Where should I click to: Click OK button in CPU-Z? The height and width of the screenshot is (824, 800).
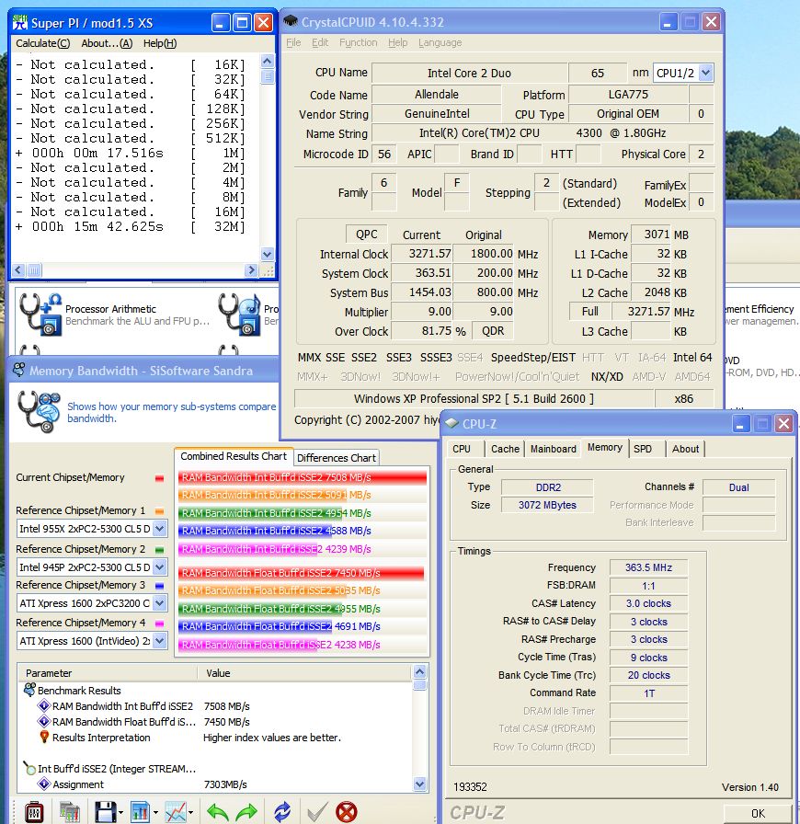point(758,814)
